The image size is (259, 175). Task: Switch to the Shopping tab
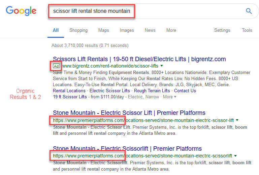click(78, 30)
